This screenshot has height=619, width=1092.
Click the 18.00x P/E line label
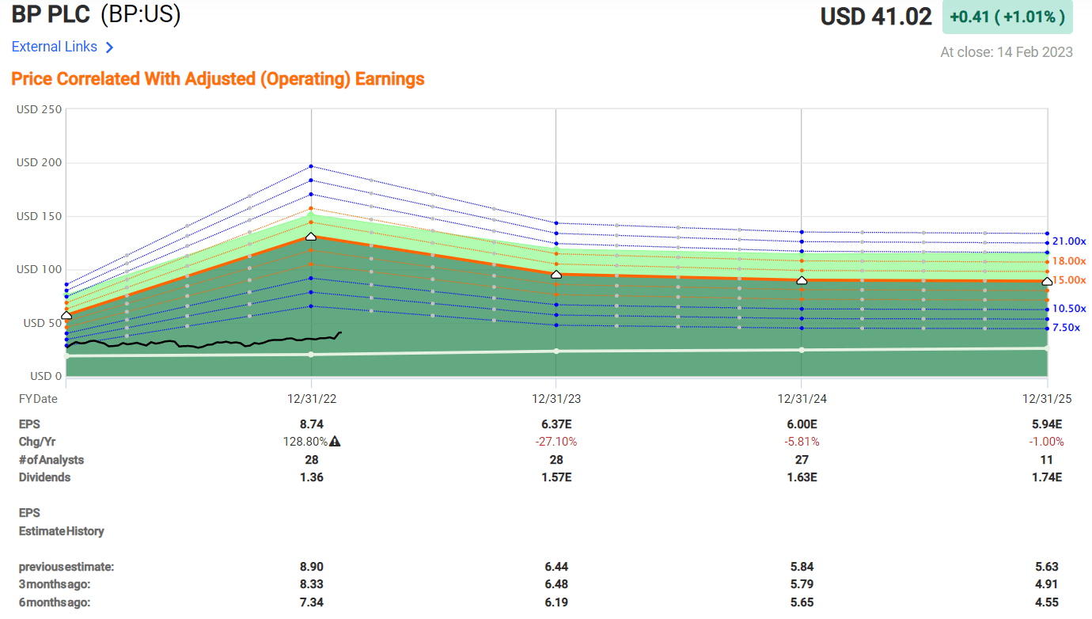1069,261
